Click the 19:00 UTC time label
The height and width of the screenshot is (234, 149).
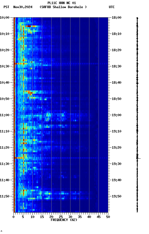coord(117,115)
